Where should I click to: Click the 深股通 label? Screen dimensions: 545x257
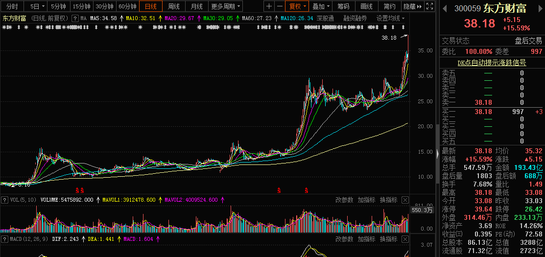pos(325,19)
